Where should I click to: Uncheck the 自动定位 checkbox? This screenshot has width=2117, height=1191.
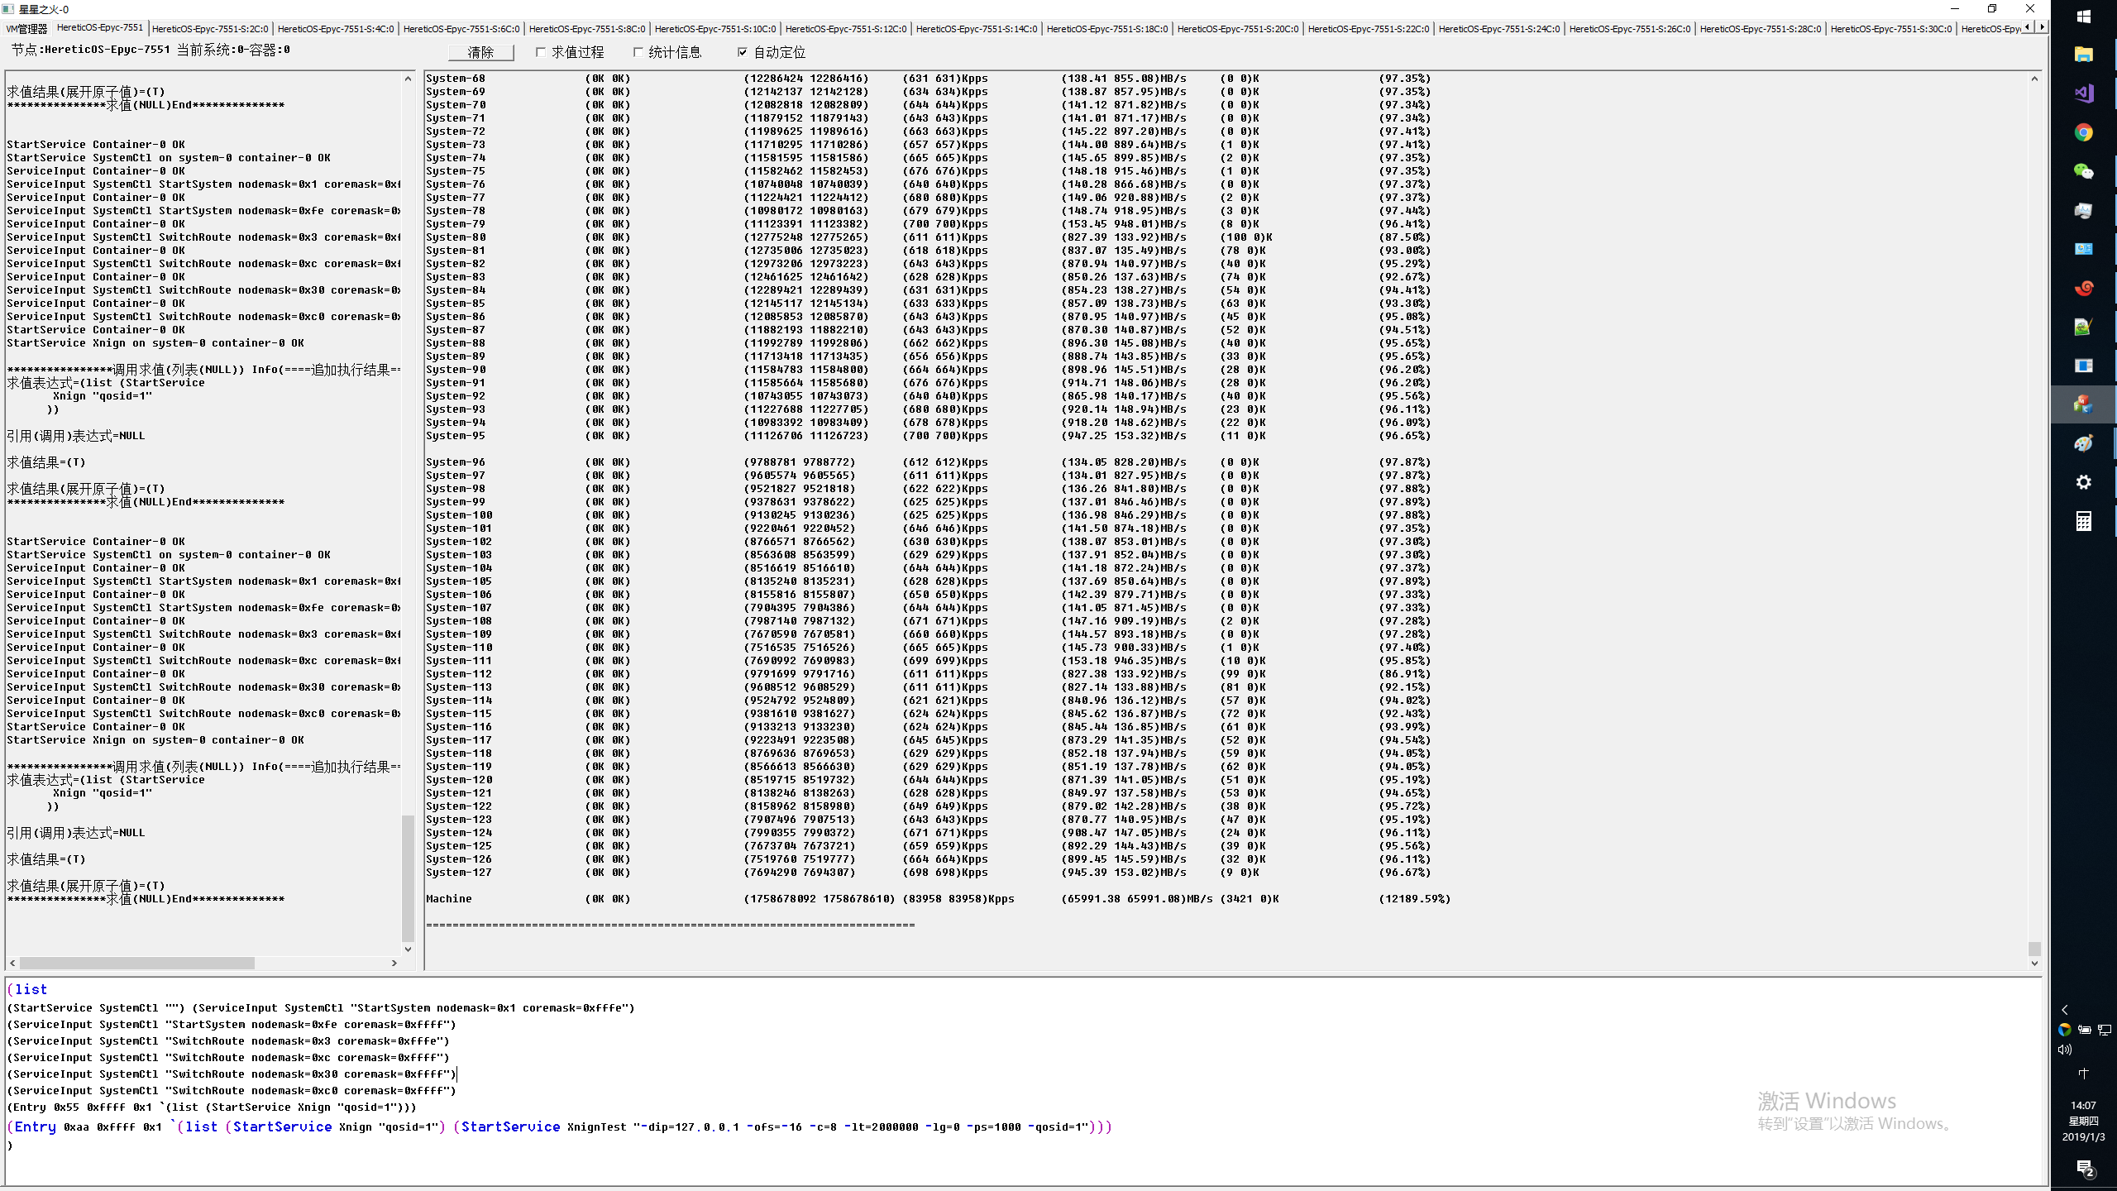(742, 52)
